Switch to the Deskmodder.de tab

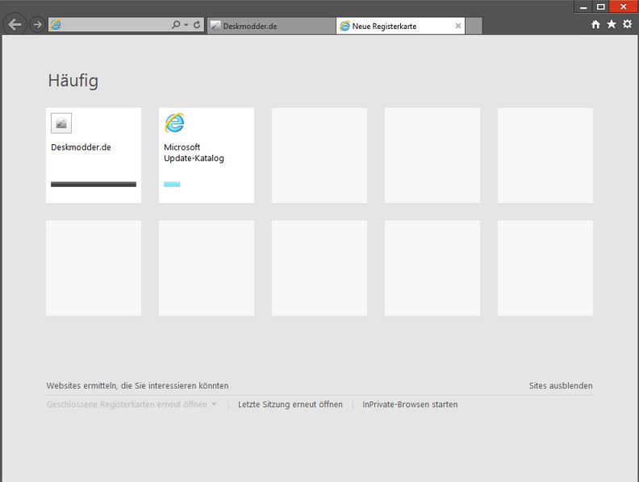[x=271, y=26]
